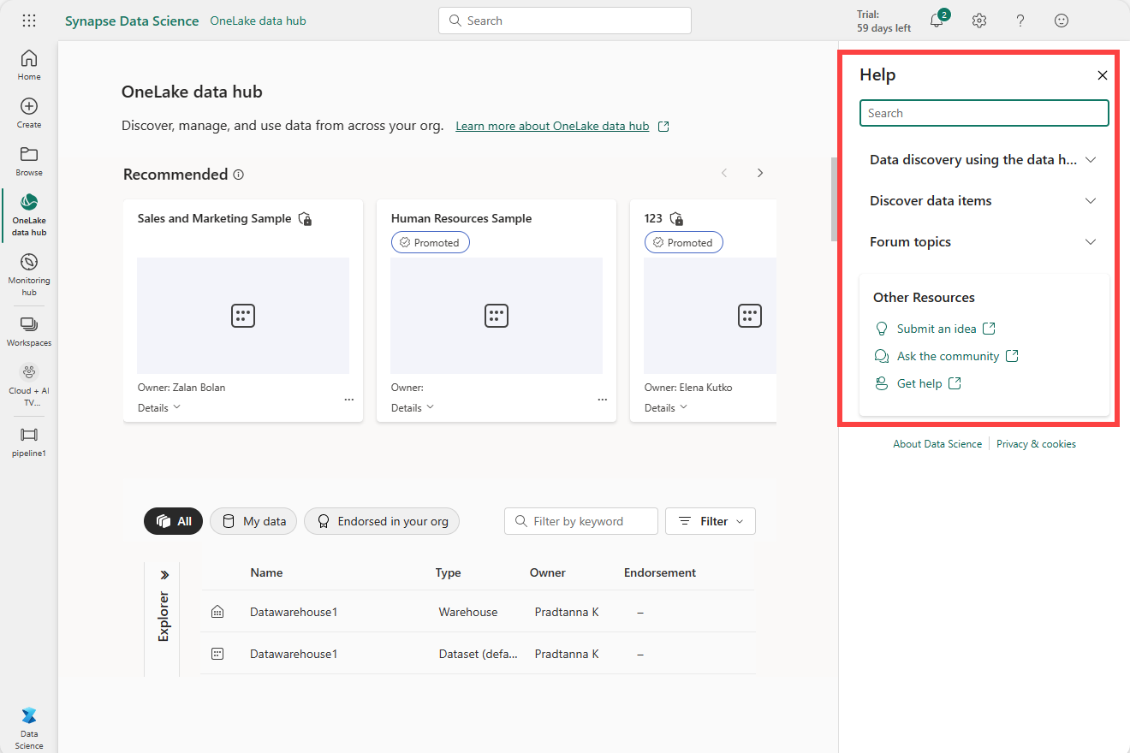The width and height of the screenshot is (1130, 753).
Task: Open the Create page in sidebar
Action: (x=29, y=113)
